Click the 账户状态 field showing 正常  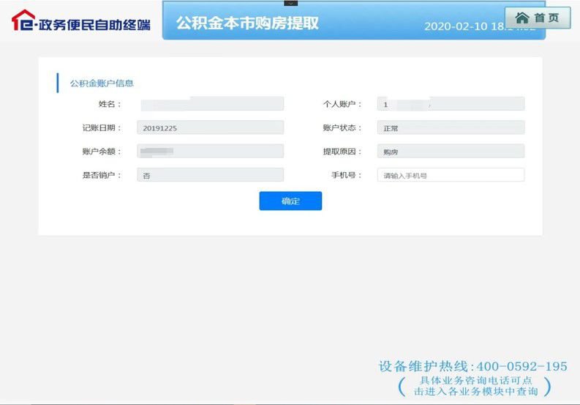tap(451, 127)
